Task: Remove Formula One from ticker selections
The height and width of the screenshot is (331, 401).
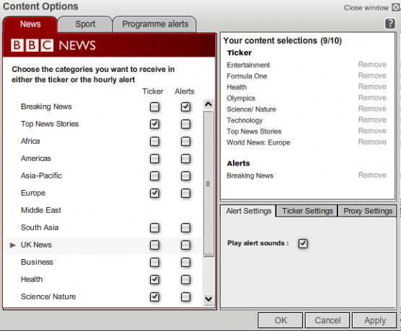Action: [x=372, y=76]
